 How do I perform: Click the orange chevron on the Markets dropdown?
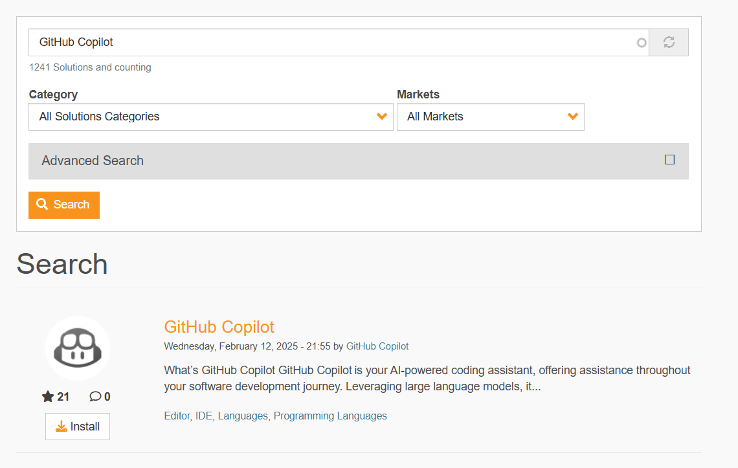pos(572,117)
